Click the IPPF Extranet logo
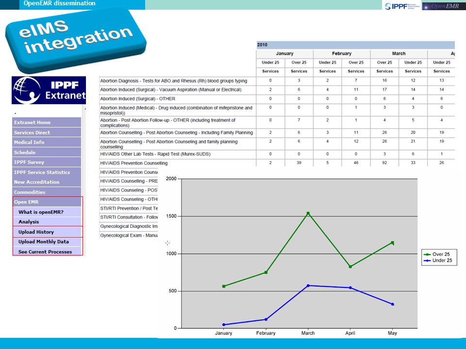 point(49,90)
